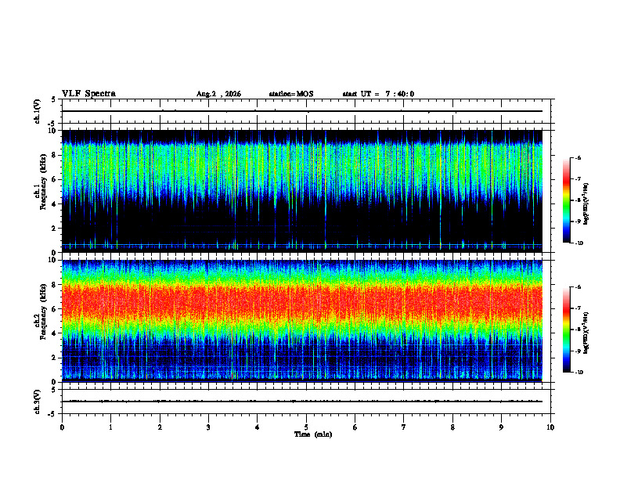Click the "-6" label on ch.2 color scale
The width and height of the screenshot is (620, 479).
click(x=579, y=287)
